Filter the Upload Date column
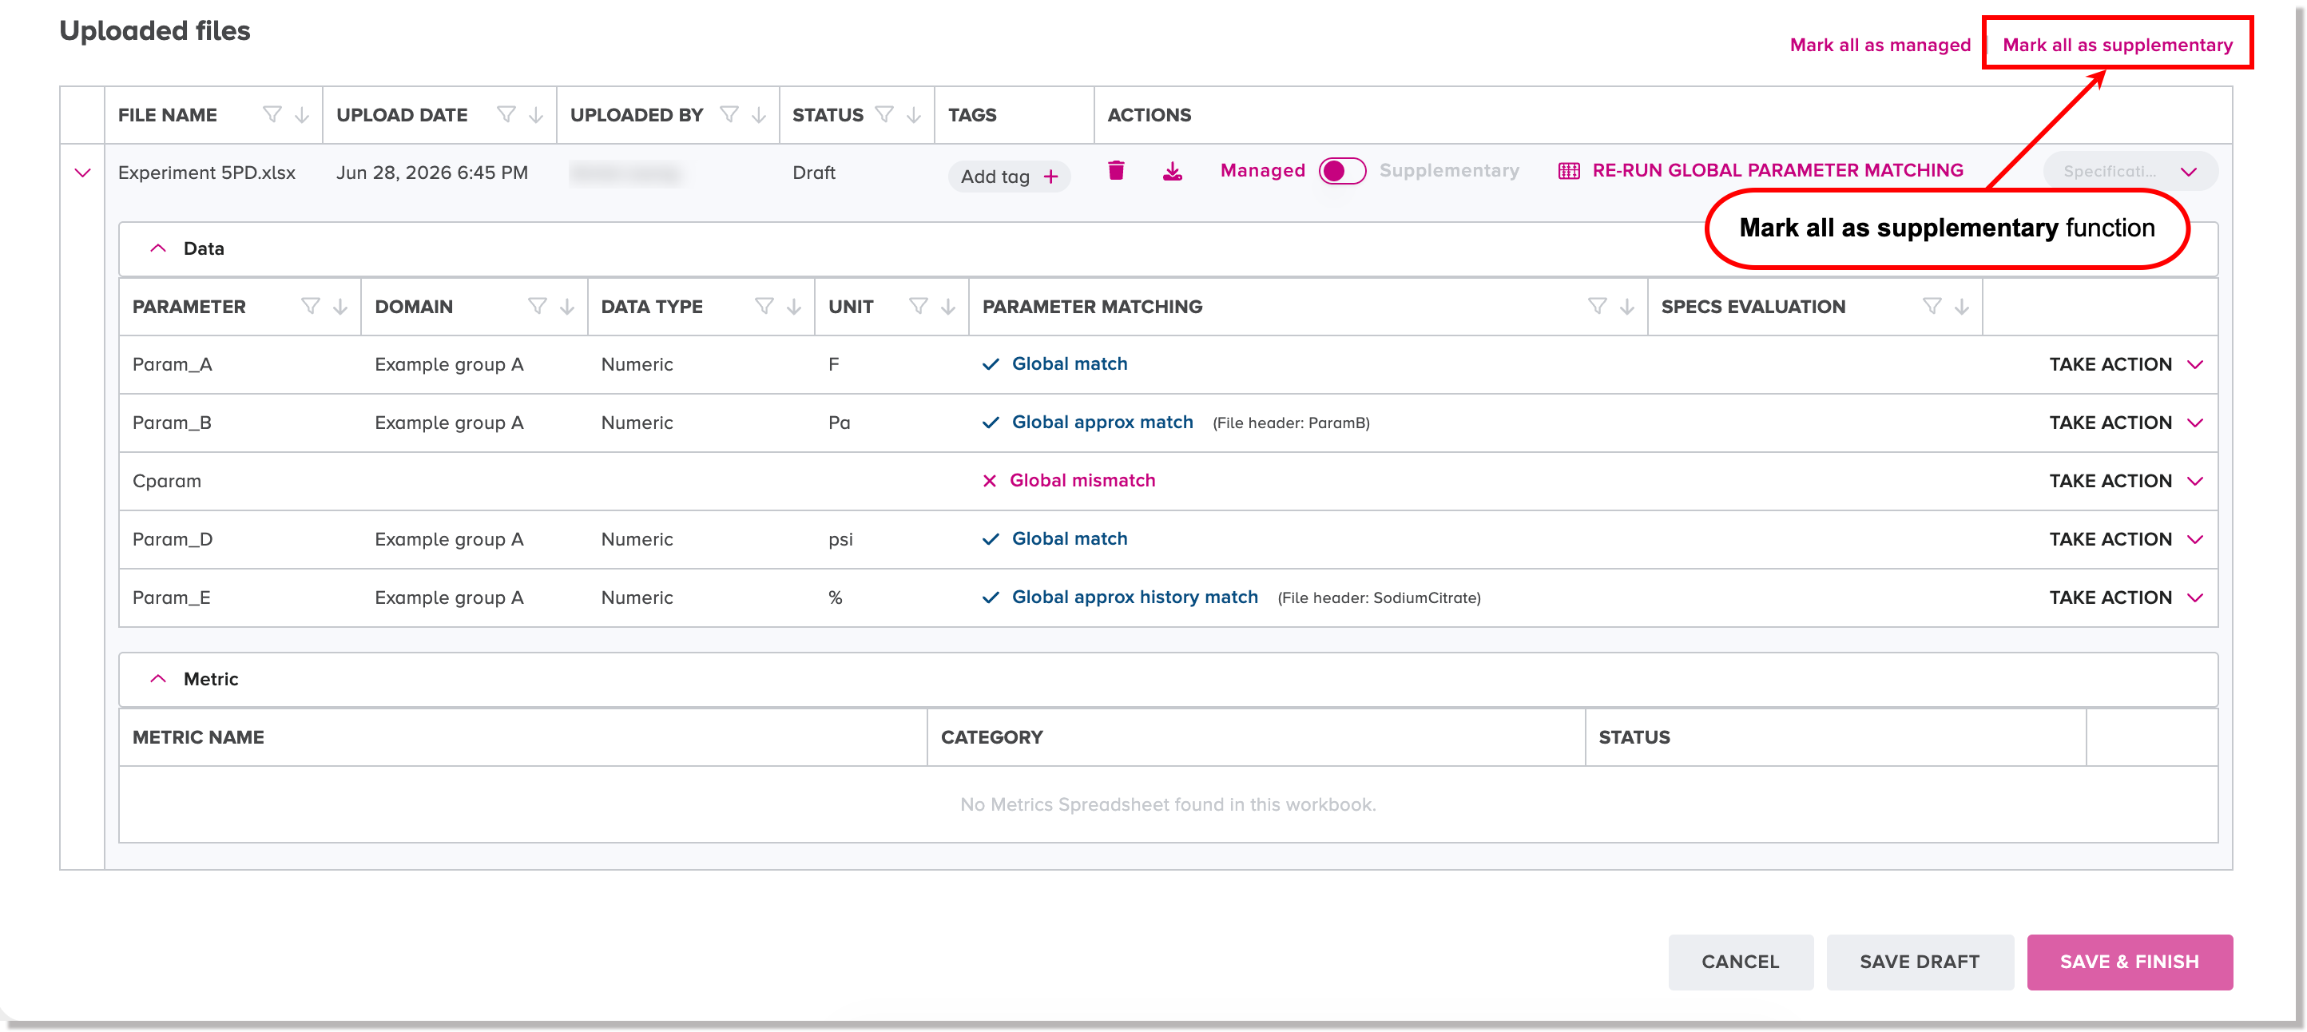This screenshot has height=1032, width=2307. pyautogui.click(x=506, y=115)
